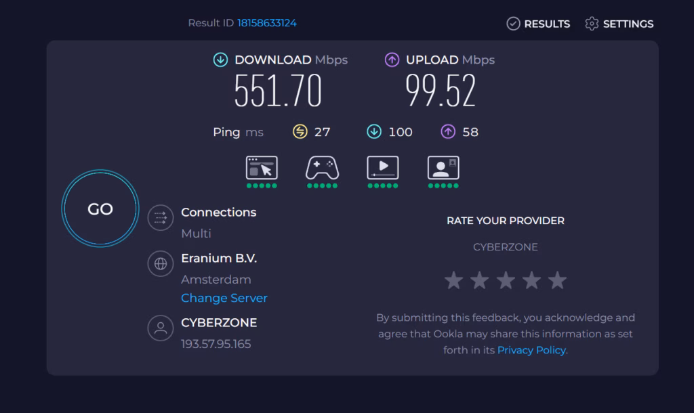Image resolution: width=694 pixels, height=413 pixels.
Task: Open the RESULTS menu
Action: point(538,24)
